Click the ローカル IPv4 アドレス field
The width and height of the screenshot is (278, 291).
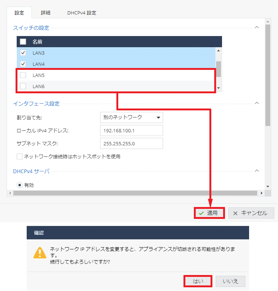tap(132, 130)
